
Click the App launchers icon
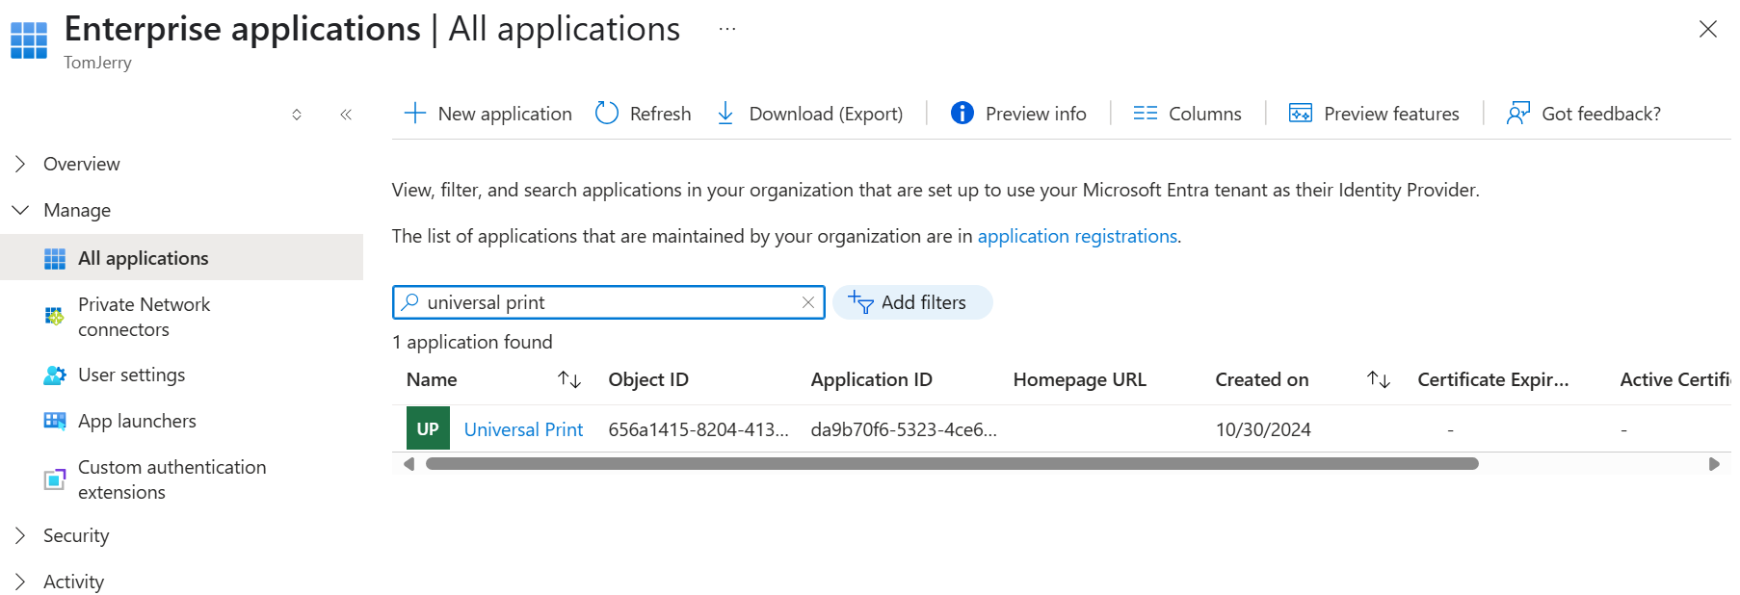(55, 421)
